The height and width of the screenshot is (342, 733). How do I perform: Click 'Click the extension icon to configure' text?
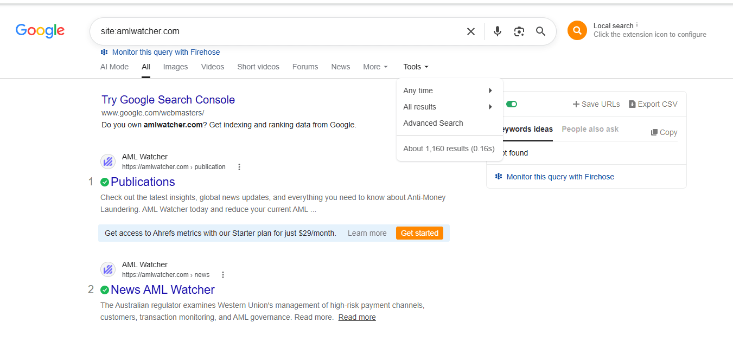(650, 35)
